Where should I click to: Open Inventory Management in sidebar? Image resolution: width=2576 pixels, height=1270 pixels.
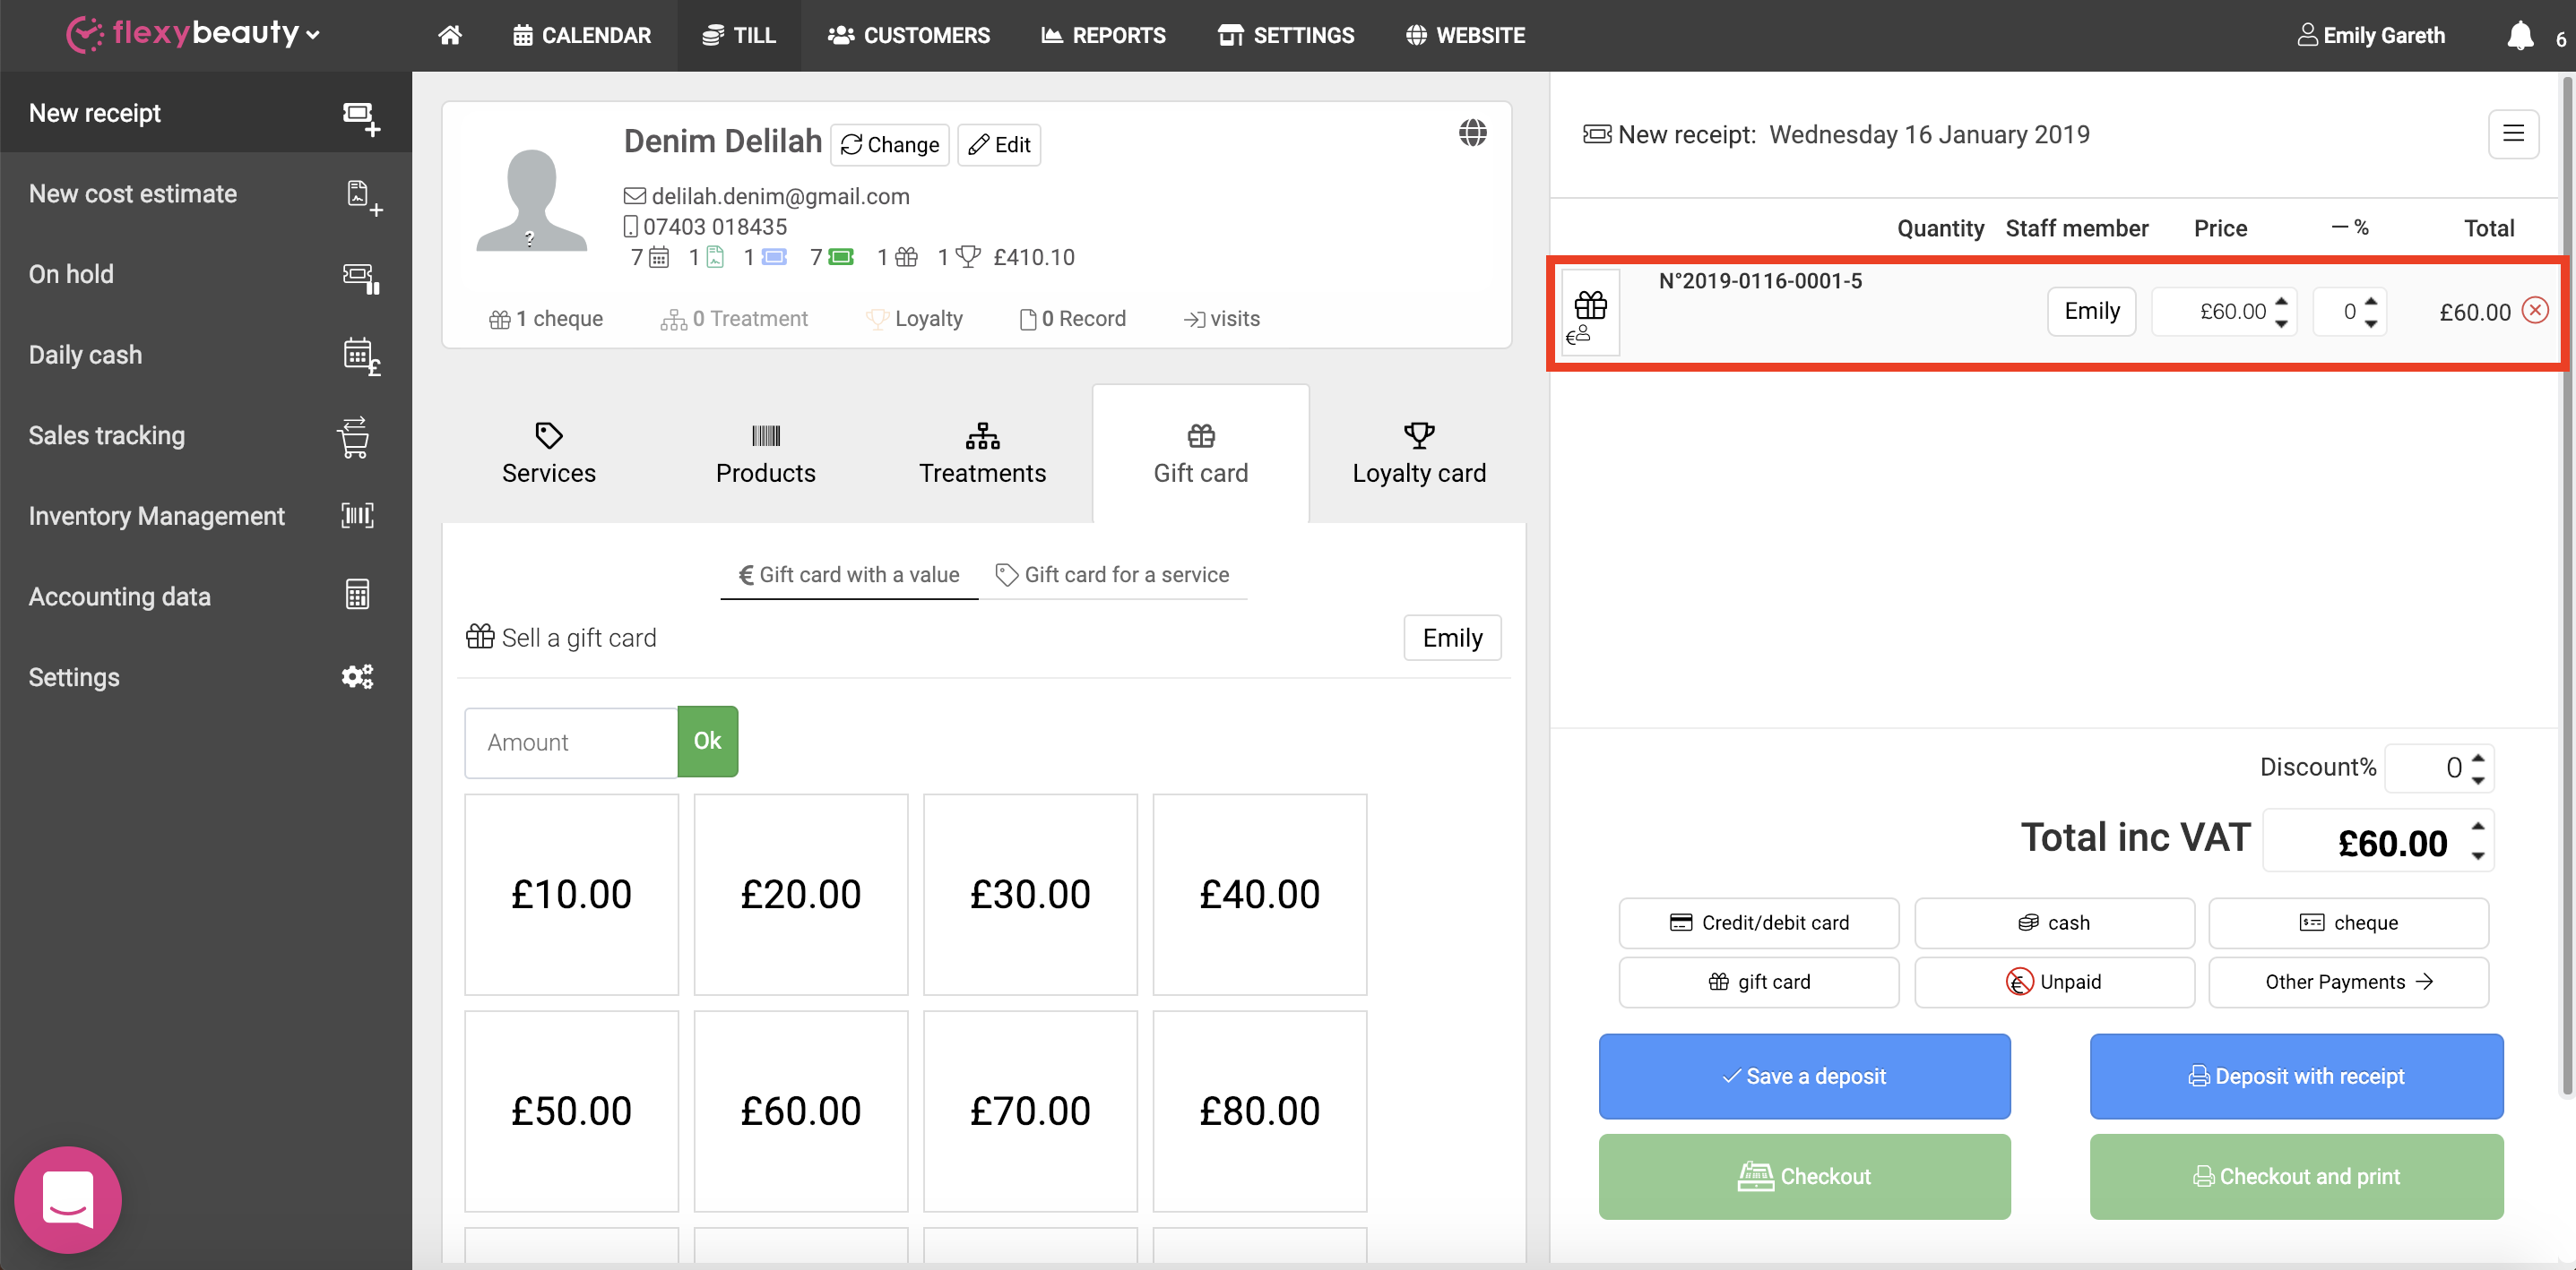206,516
